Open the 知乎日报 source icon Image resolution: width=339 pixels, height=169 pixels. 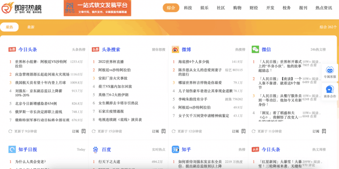coord(12,149)
